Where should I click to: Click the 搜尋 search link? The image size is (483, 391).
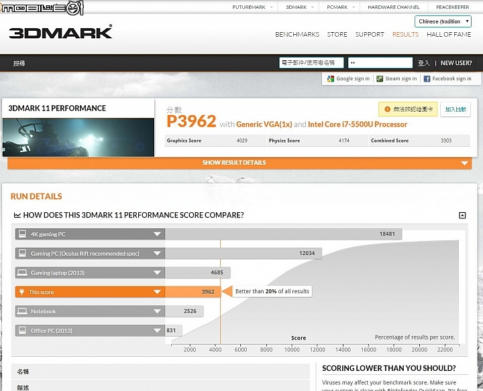coord(19,64)
